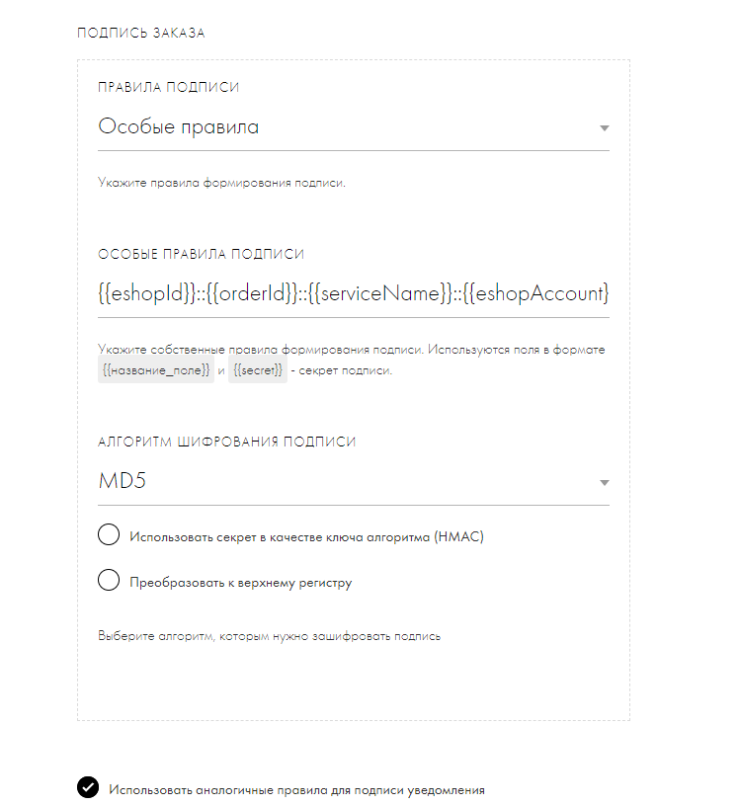The image size is (739, 806).
Task: Click the "Преобразовать к верхнему регистру" label text
Action: (240, 582)
